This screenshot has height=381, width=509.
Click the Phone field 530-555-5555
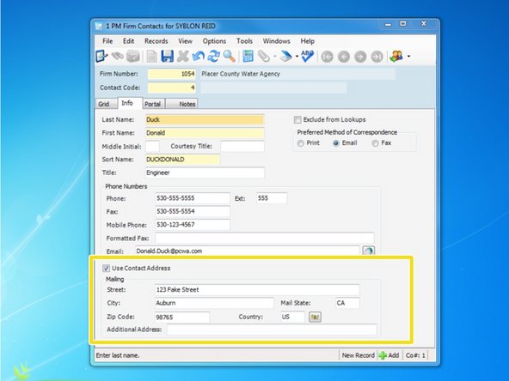pos(193,198)
